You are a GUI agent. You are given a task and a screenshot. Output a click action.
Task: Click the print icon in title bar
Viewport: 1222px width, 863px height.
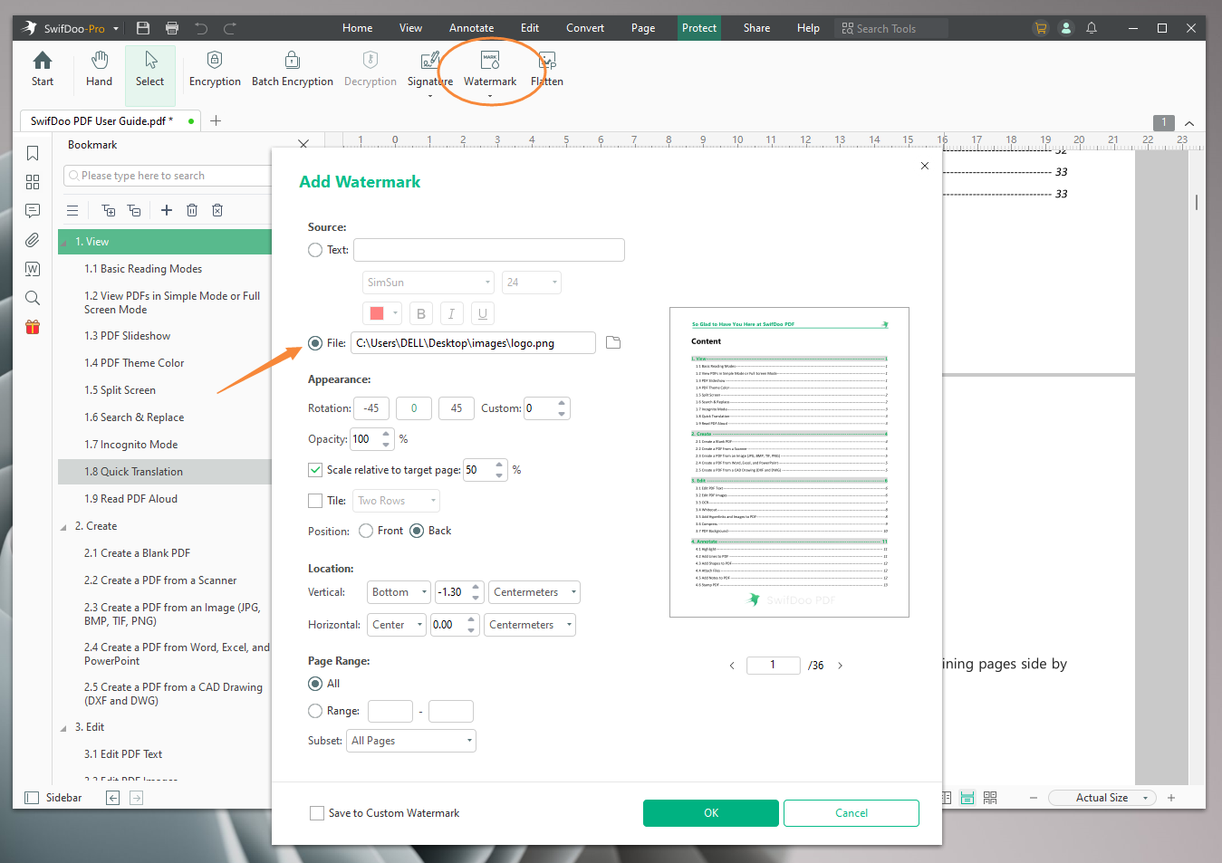click(x=172, y=28)
